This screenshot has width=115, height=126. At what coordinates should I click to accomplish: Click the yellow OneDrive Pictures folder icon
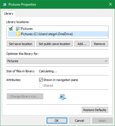point(18,34)
